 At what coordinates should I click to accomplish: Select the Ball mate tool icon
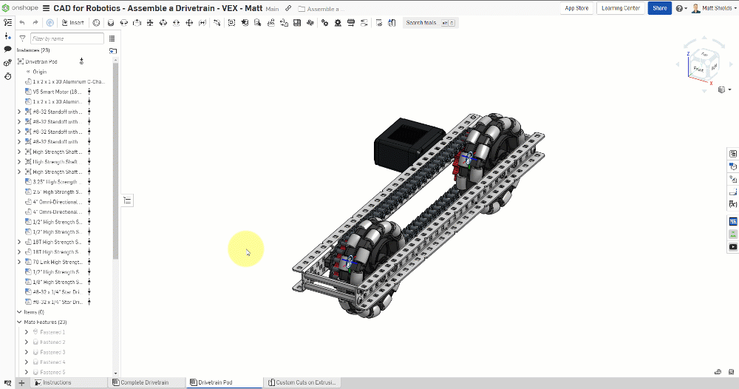(189, 23)
